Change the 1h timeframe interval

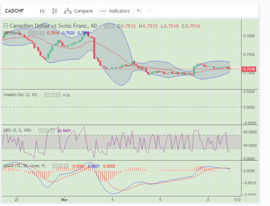42,11
